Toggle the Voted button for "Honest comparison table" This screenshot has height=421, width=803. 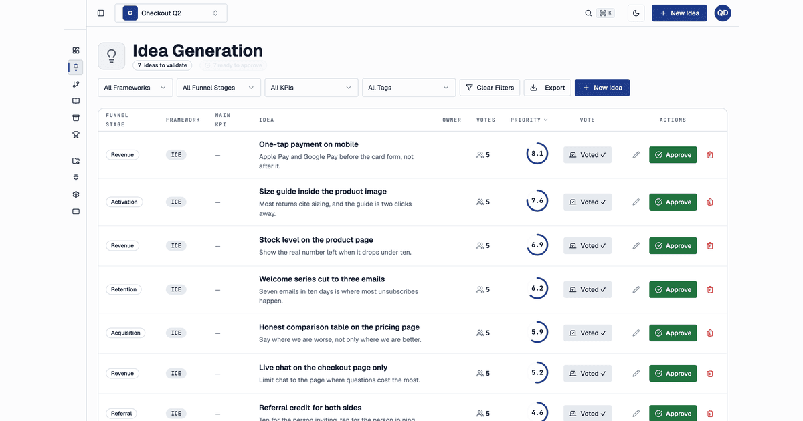coord(588,333)
